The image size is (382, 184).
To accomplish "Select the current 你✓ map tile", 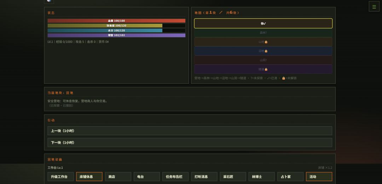I will coord(263,23).
